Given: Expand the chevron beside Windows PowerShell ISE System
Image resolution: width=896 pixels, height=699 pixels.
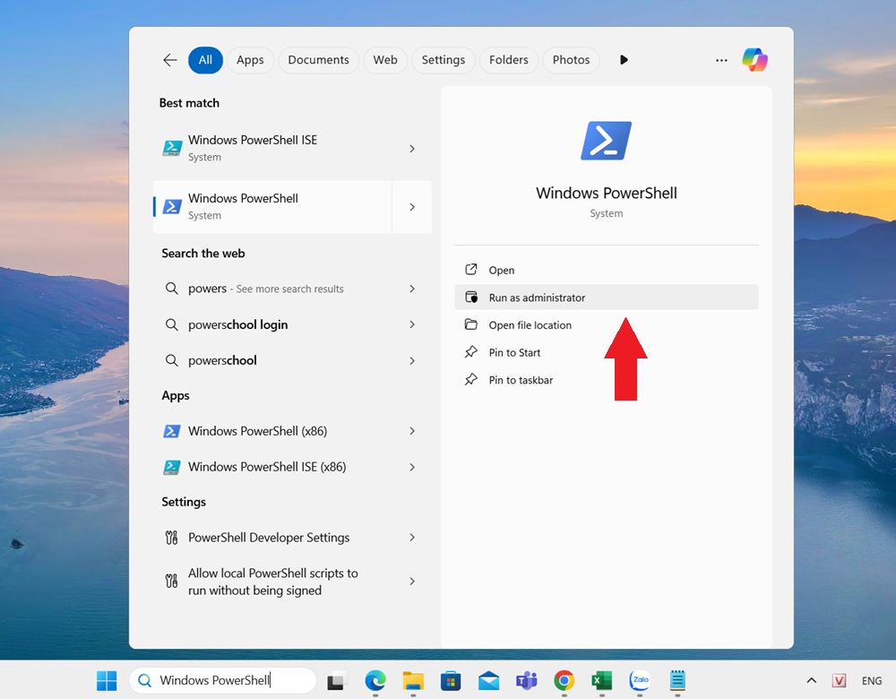Looking at the screenshot, I should [x=412, y=149].
